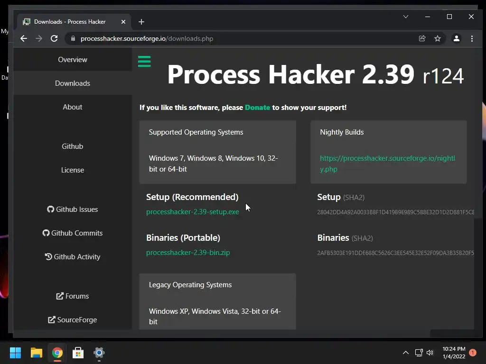This screenshot has height=364, width=486.
Task: Click the Legacy Operating Systems heading
Action: 190,285
